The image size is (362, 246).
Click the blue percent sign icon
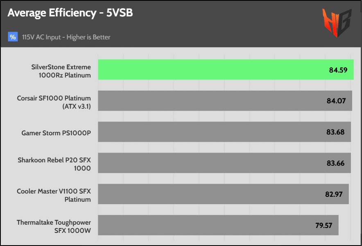[x=13, y=37]
